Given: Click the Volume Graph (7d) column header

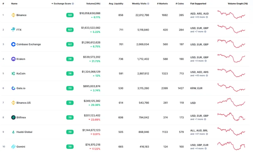Looking at the screenshot, I should tap(238, 3).
